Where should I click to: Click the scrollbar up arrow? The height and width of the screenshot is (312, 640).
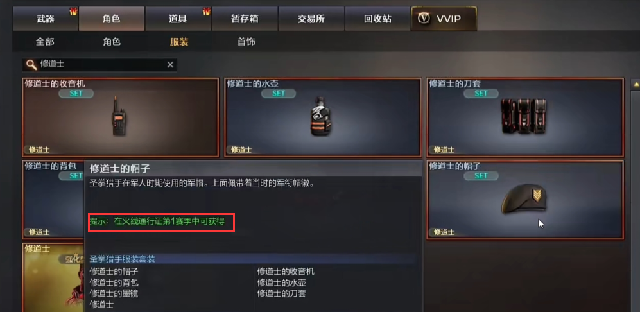pyautogui.click(x=636, y=85)
